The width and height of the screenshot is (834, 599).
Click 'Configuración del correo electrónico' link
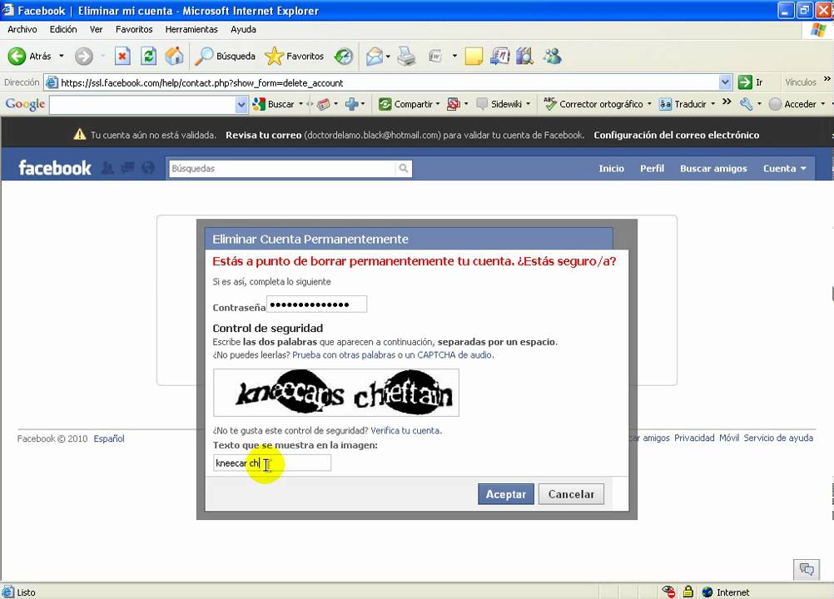coord(677,135)
